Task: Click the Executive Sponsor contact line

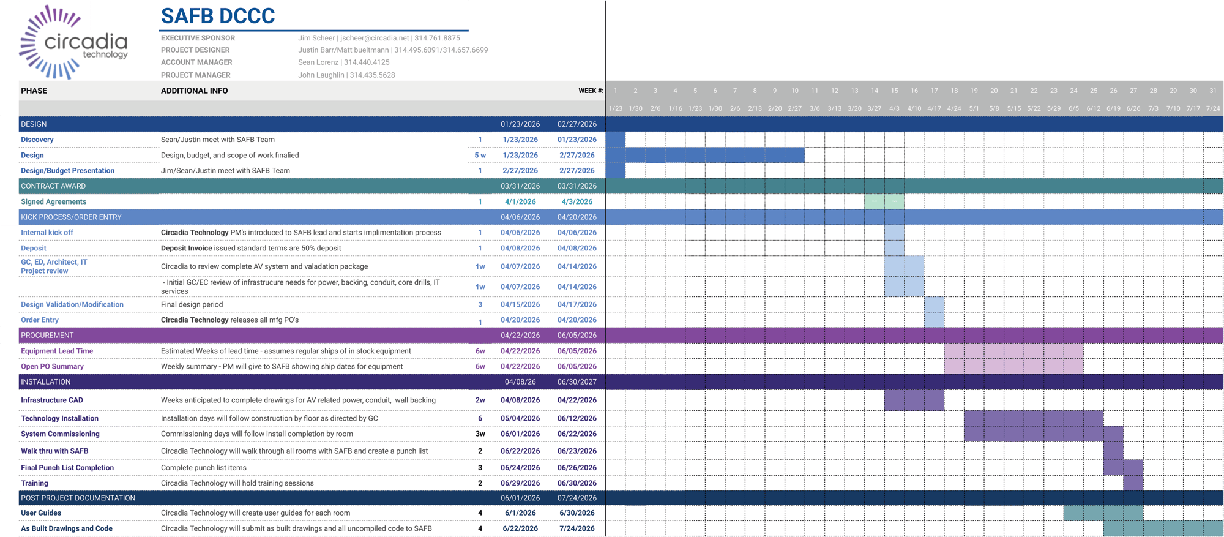Action: pos(379,38)
